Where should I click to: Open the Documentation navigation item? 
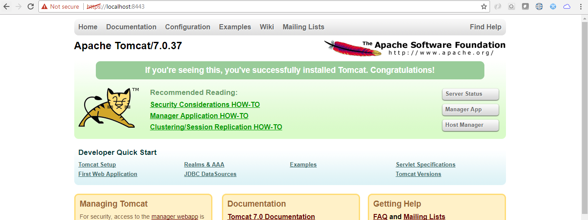[131, 27]
